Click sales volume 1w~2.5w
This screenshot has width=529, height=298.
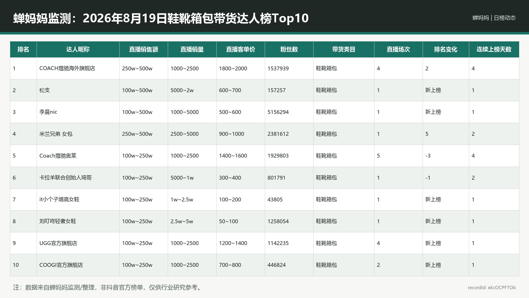pos(182,199)
